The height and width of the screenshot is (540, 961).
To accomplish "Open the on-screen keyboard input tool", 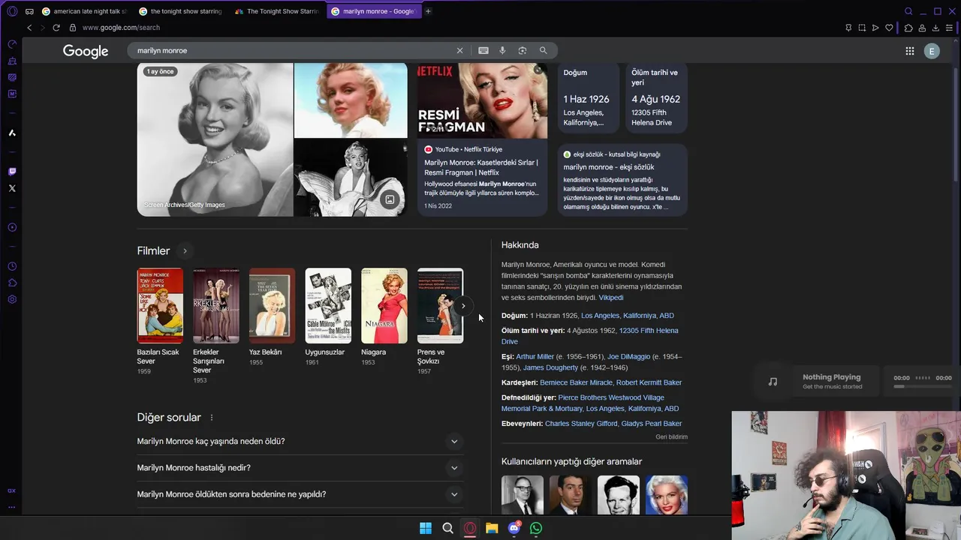I will (x=484, y=50).
